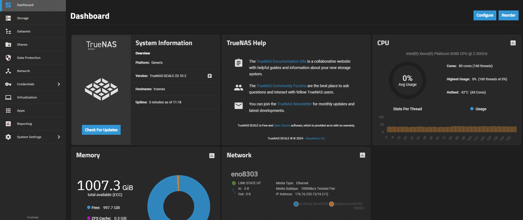This screenshot has height=220, width=523.
Task: Click Check For Updates button
Action: pos(101,130)
